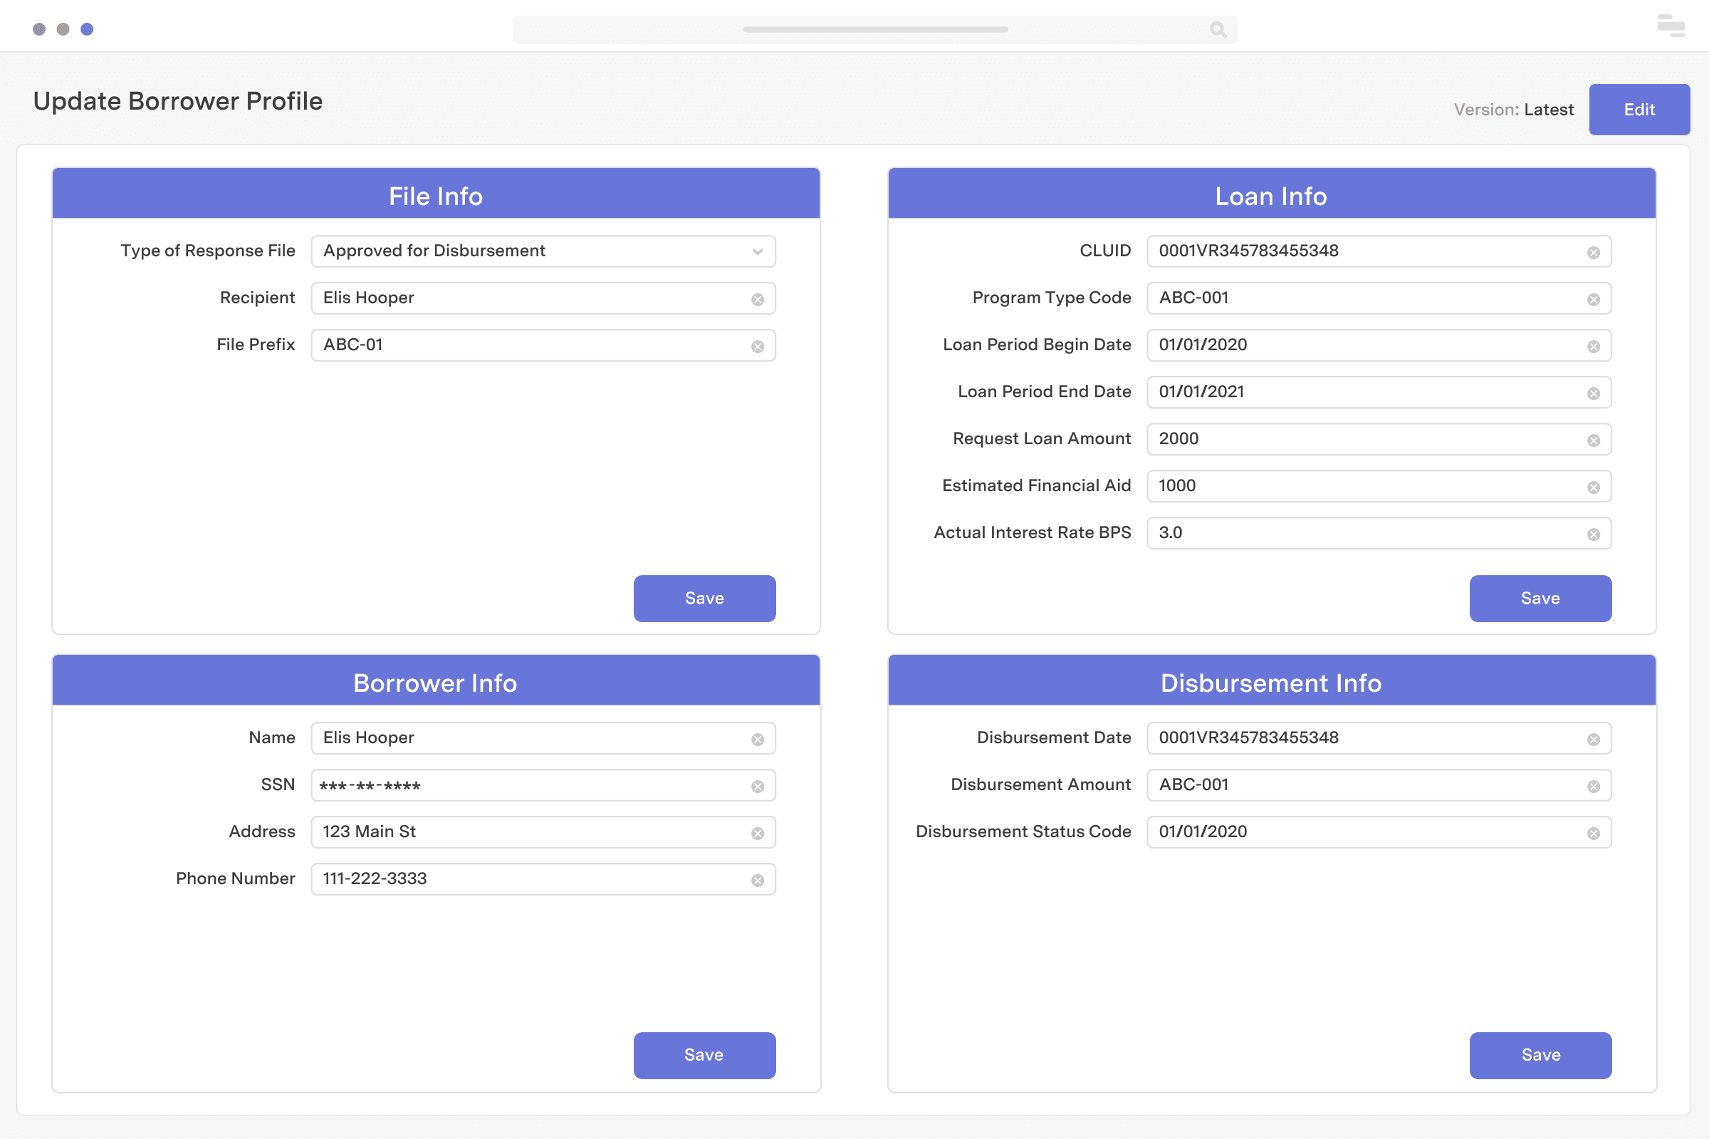Viewport: 1709px width, 1139px height.
Task: Click the Edit button at top right
Action: pos(1639,109)
